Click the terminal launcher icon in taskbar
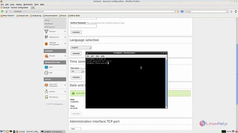Viewport: 238px width, 133px height. point(11,132)
